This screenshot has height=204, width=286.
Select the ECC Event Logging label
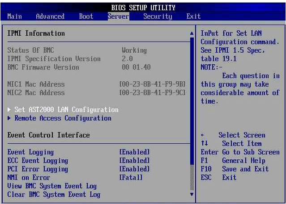38,161
